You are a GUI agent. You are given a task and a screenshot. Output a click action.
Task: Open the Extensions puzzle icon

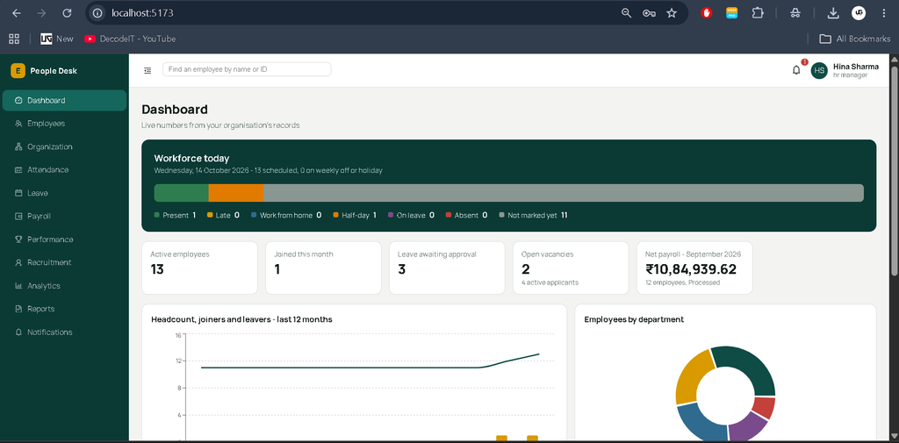[758, 13]
